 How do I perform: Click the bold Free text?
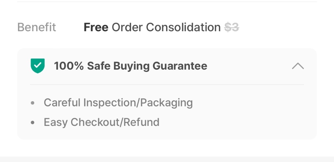96,27
